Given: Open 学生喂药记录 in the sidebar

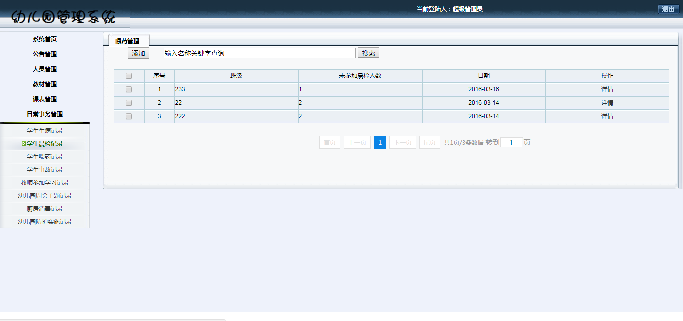Looking at the screenshot, I should (x=45, y=157).
